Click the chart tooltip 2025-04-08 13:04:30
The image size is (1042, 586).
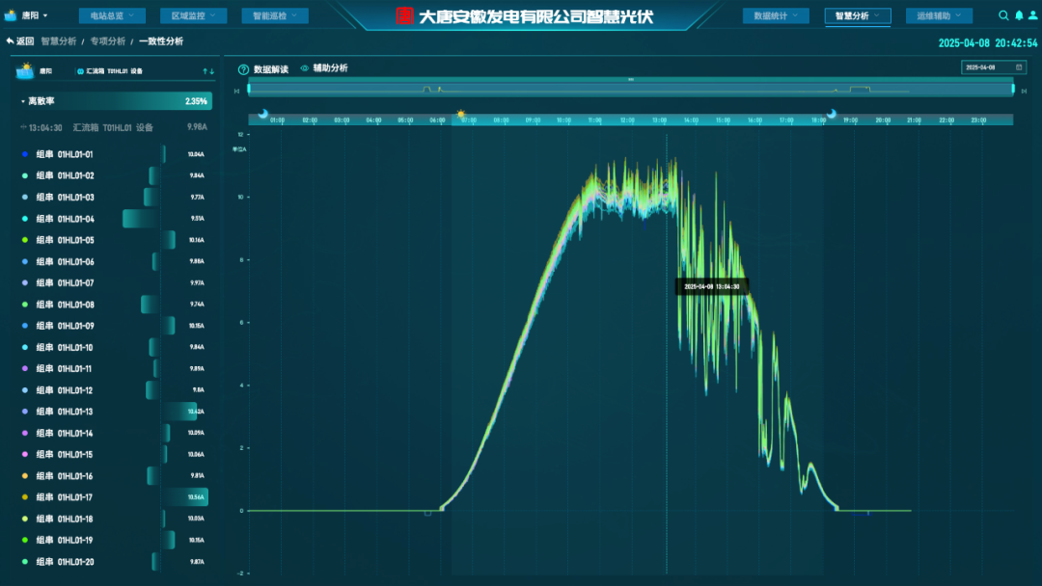[712, 286]
